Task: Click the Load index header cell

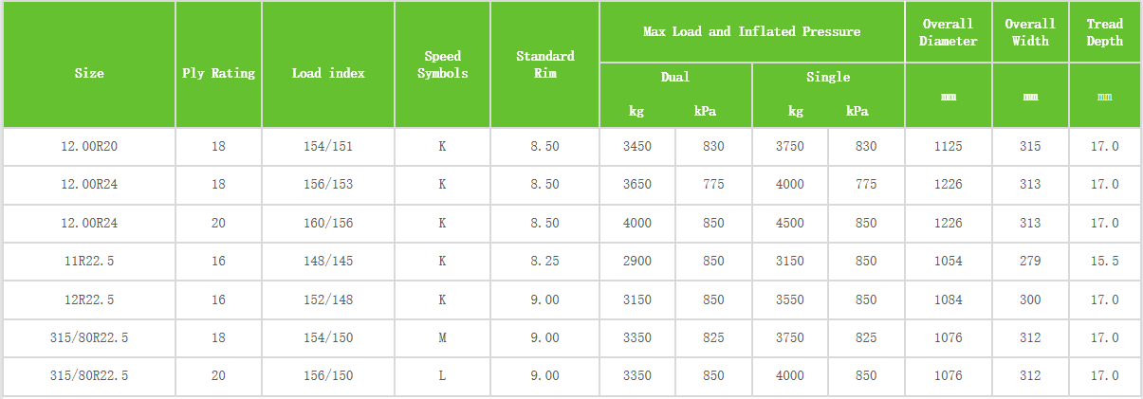Action: point(328,73)
